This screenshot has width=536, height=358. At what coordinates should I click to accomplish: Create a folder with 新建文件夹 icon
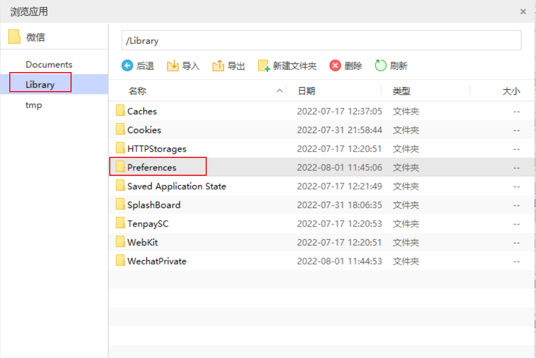(263, 65)
